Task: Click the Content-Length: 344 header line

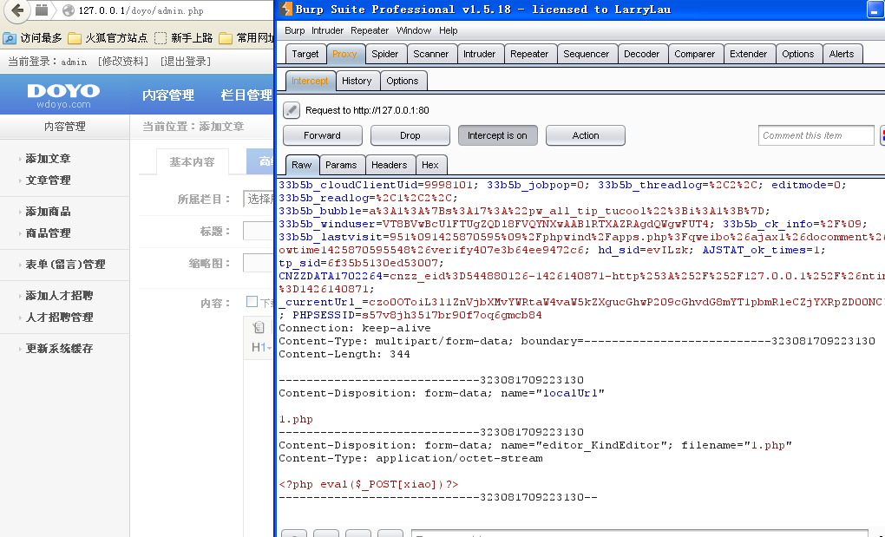Action: (344, 354)
